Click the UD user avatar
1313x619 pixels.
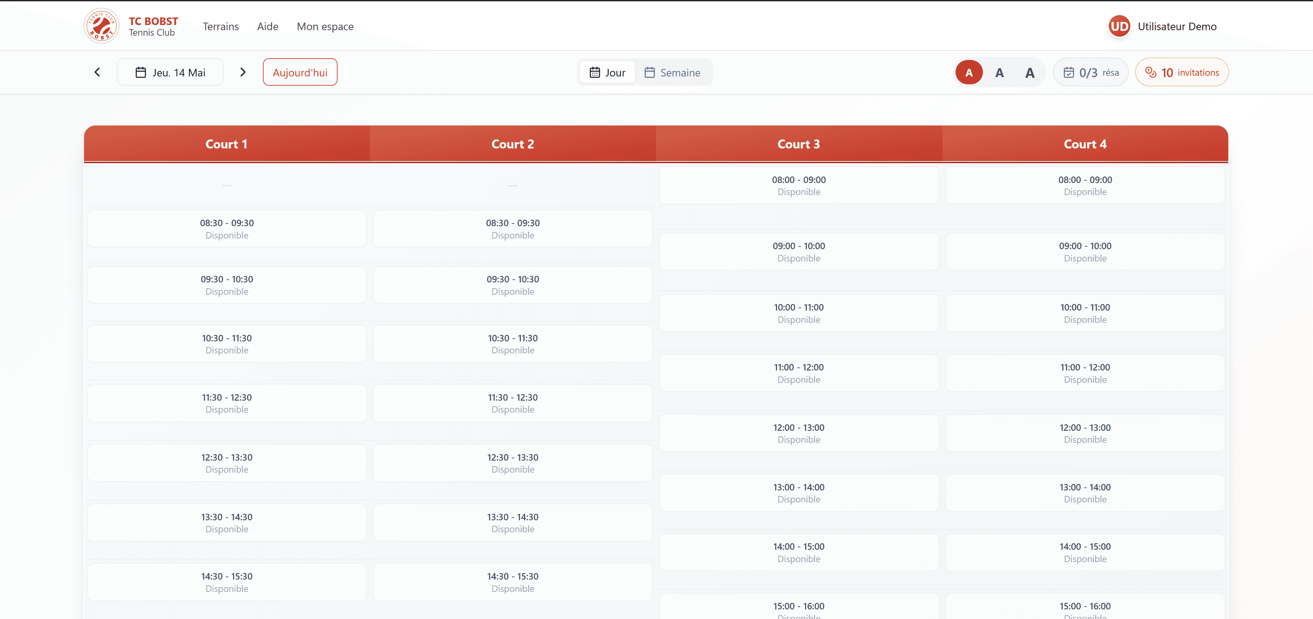pos(1119,26)
